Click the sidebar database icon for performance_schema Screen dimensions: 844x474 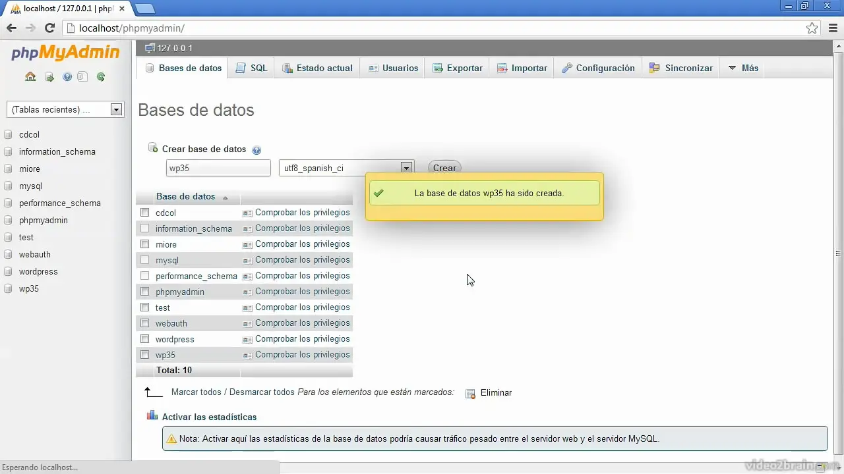coord(8,203)
